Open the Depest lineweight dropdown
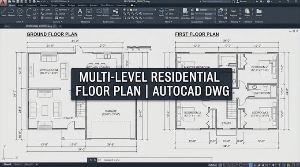 click(215, 14)
